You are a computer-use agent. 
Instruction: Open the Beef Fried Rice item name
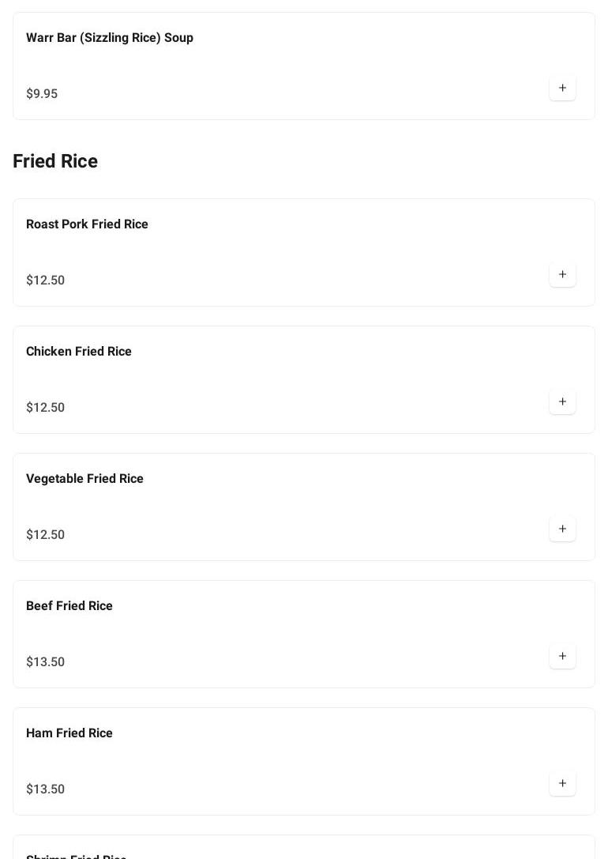click(x=69, y=605)
